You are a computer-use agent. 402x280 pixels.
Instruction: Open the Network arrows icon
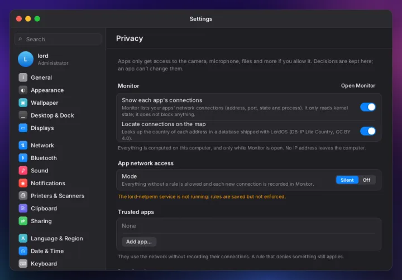coord(23,145)
